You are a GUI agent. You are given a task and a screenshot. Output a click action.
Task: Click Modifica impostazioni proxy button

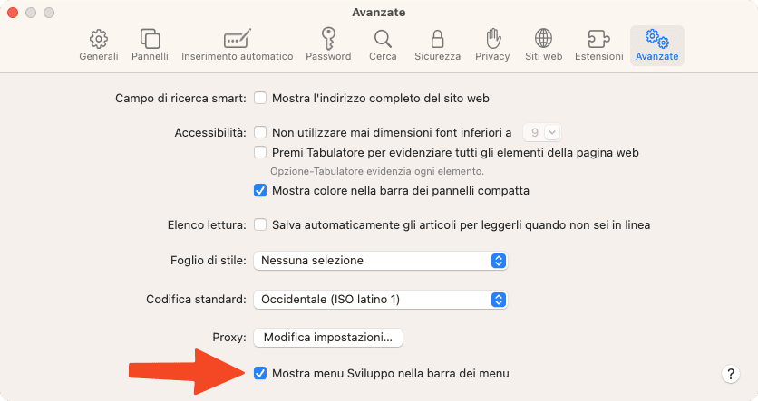328,338
